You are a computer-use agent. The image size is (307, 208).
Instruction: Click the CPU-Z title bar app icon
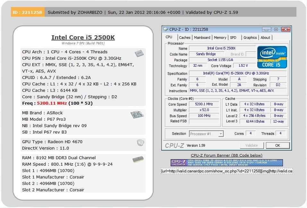pyautogui.click(x=166, y=30)
